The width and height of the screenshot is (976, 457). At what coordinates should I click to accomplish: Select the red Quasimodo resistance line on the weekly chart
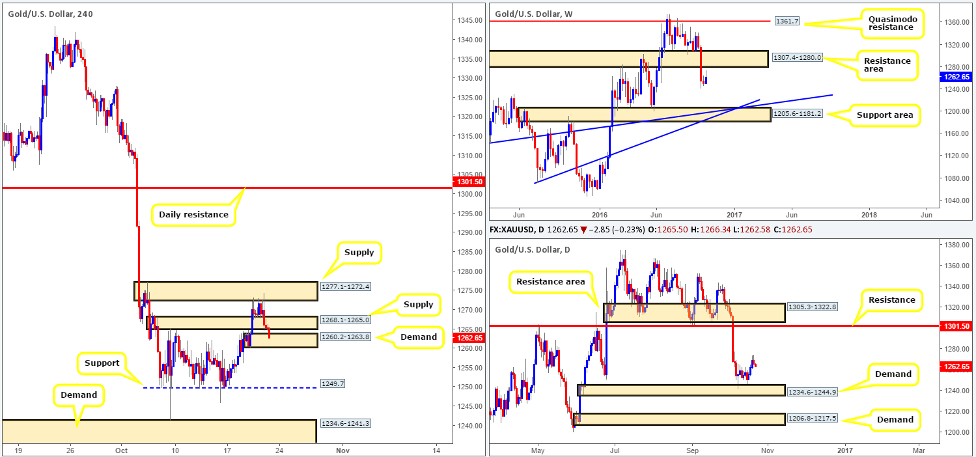pyautogui.click(x=630, y=21)
